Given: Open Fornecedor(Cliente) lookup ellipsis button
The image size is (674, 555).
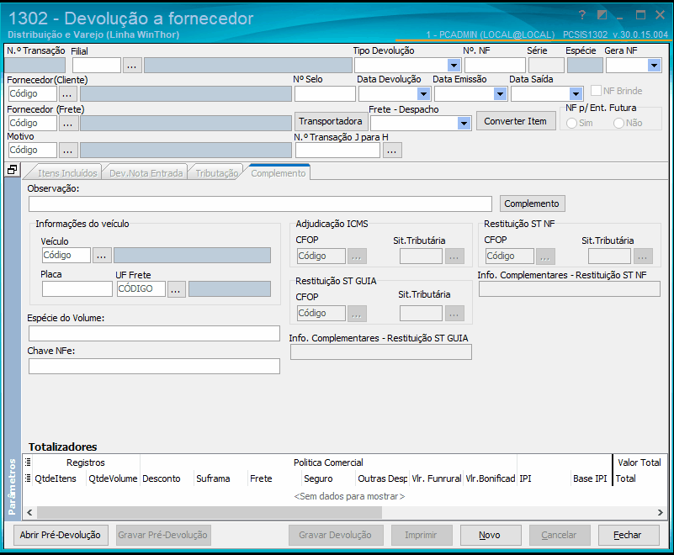Looking at the screenshot, I should pyautogui.click(x=67, y=94).
